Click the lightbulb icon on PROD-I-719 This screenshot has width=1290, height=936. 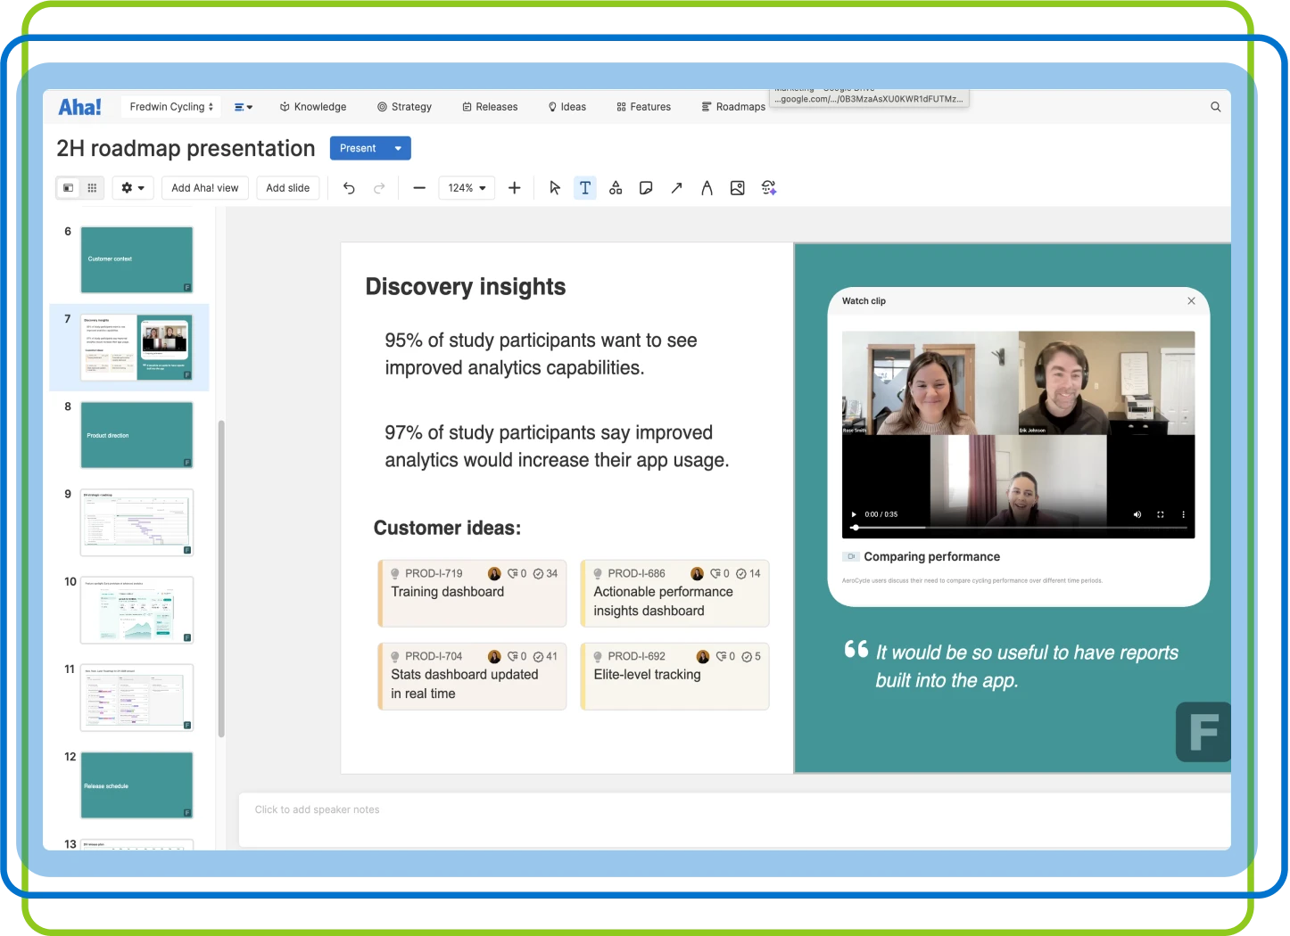point(395,574)
